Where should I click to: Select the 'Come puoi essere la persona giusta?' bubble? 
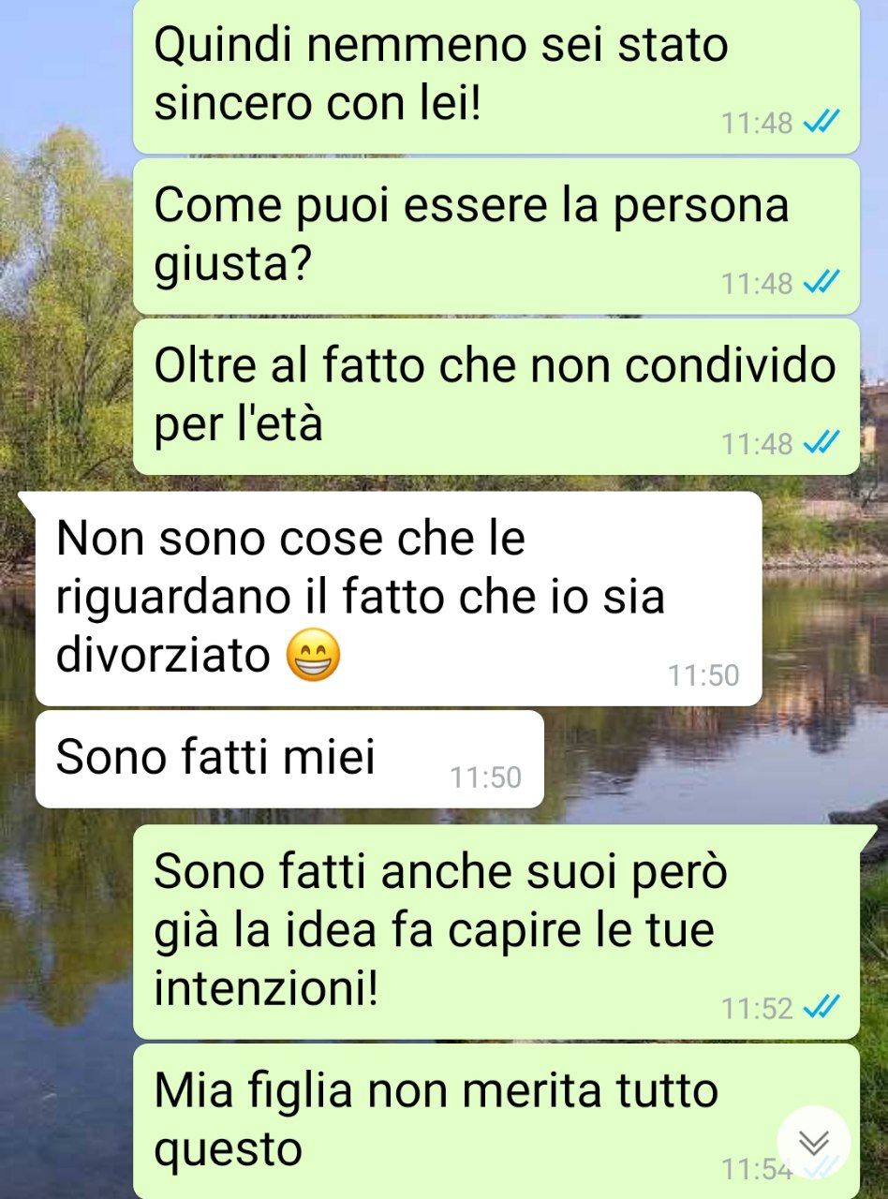pos(496,236)
